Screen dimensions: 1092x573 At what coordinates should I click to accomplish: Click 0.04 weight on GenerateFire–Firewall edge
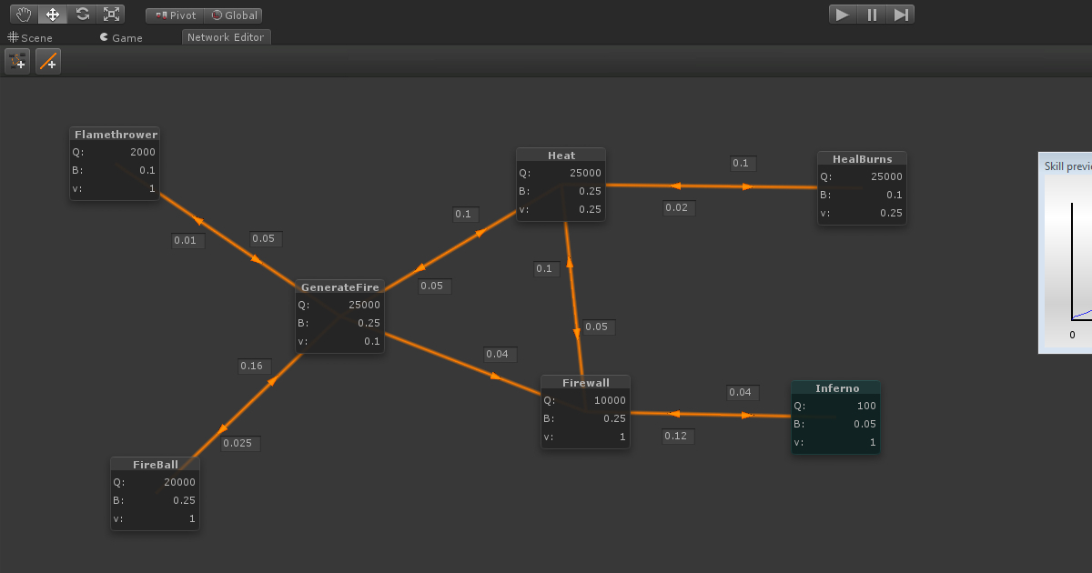click(x=501, y=355)
